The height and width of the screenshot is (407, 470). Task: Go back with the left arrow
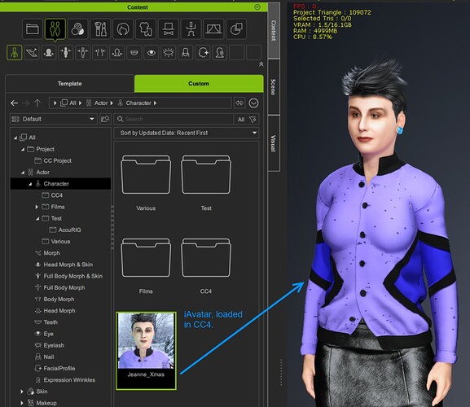tap(14, 103)
